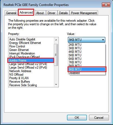Select IPv4 Checksum Offload property
This screenshot has width=113, height=125.
coord(31,57)
